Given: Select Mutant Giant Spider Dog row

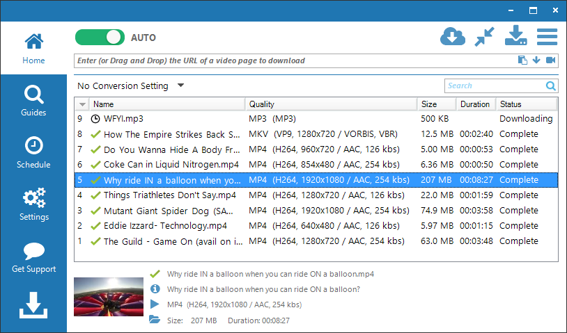Looking at the screenshot, I should pyautogui.click(x=316, y=211).
